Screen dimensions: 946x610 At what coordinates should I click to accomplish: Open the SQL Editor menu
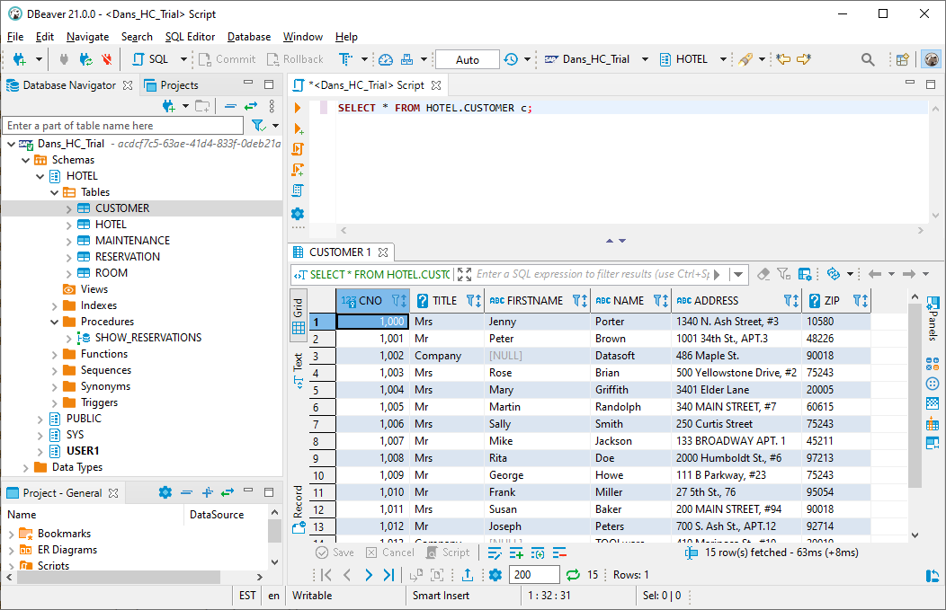190,37
